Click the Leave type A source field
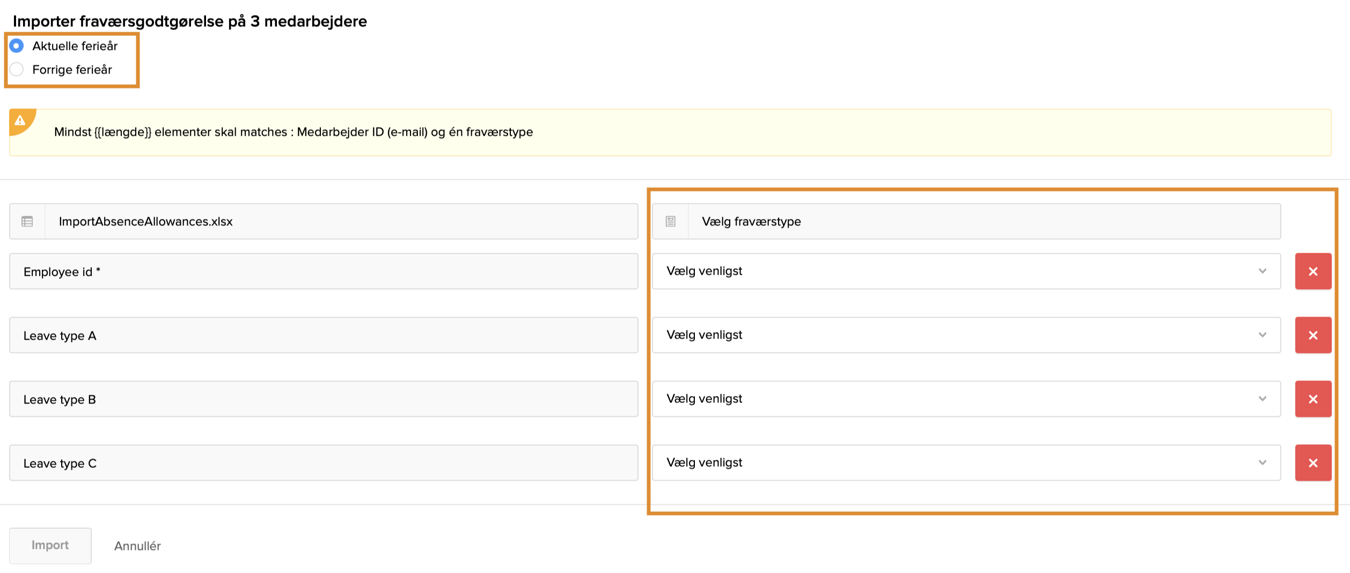This screenshot has width=1350, height=573. (x=324, y=335)
